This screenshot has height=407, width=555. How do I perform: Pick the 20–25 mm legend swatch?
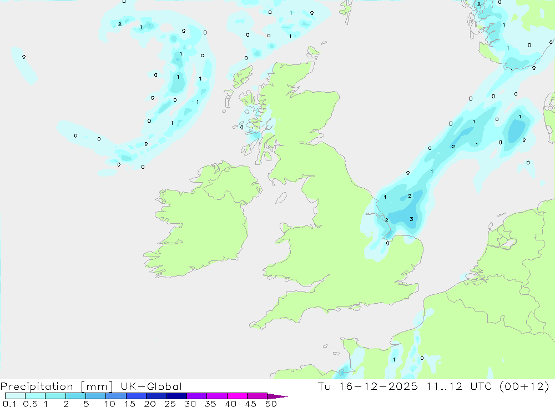[x=157, y=396]
